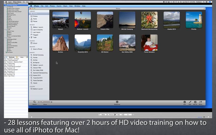Collapse the B. Edit lesson group
Screen dimensions: 216x135
tap(5, 29)
